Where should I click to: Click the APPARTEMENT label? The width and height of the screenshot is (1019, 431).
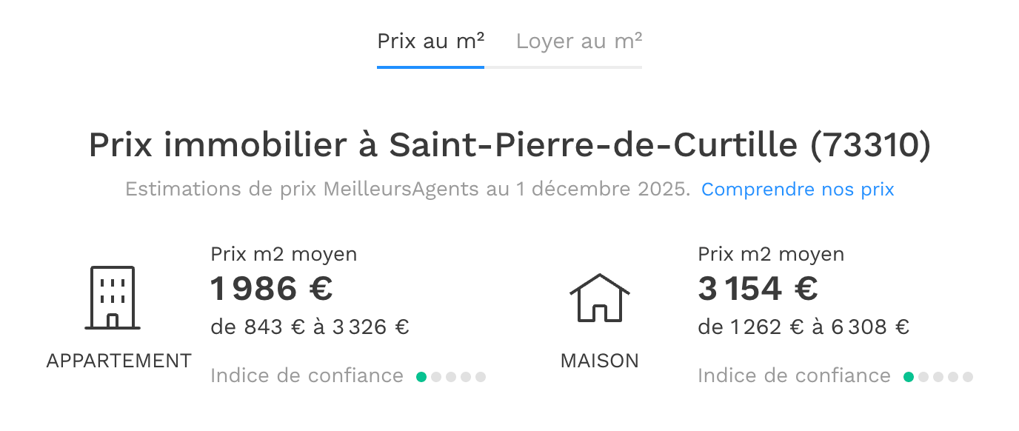tap(118, 361)
